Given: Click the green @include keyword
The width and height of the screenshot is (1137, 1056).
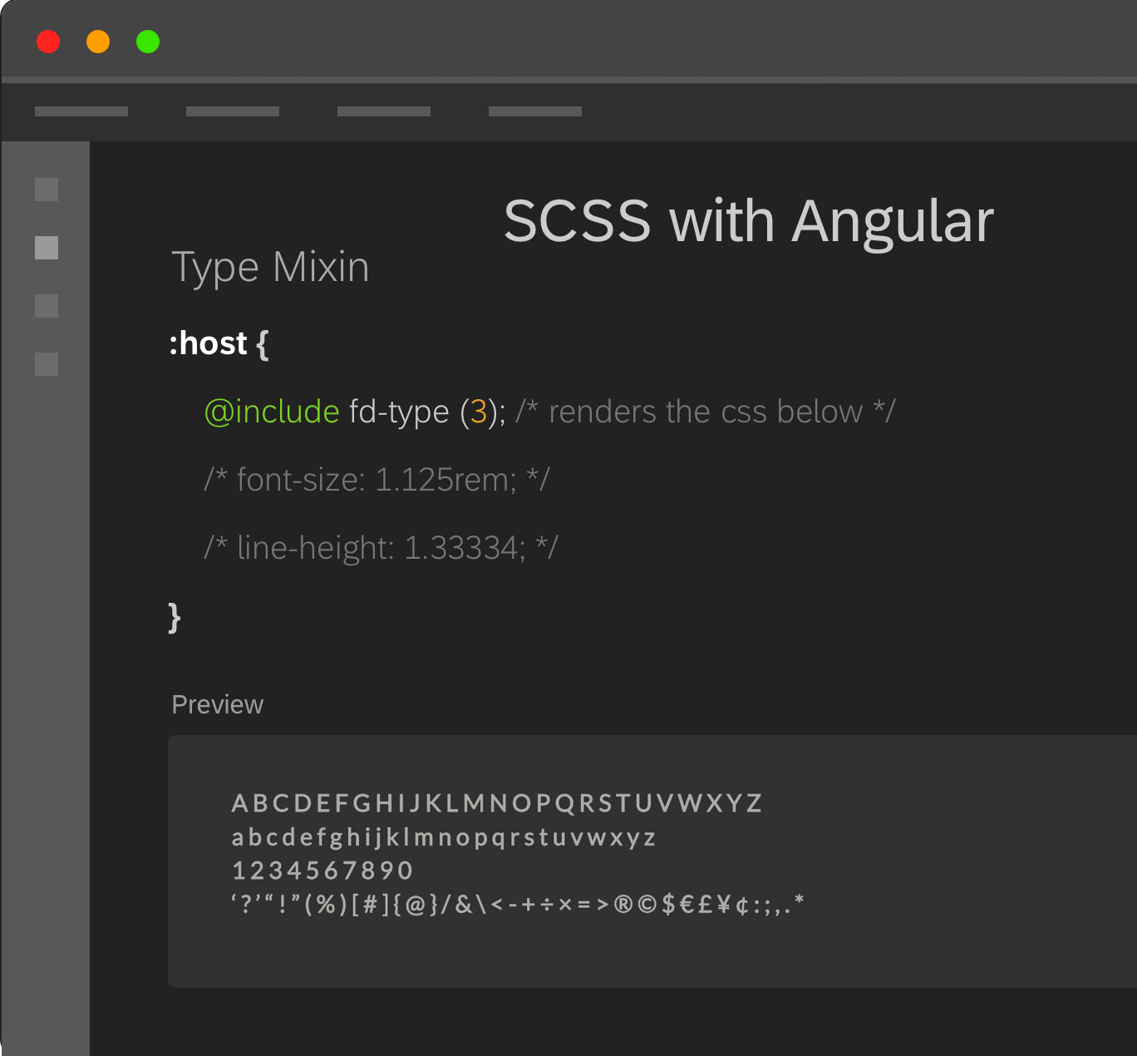Looking at the screenshot, I should (x=272, y=412).
